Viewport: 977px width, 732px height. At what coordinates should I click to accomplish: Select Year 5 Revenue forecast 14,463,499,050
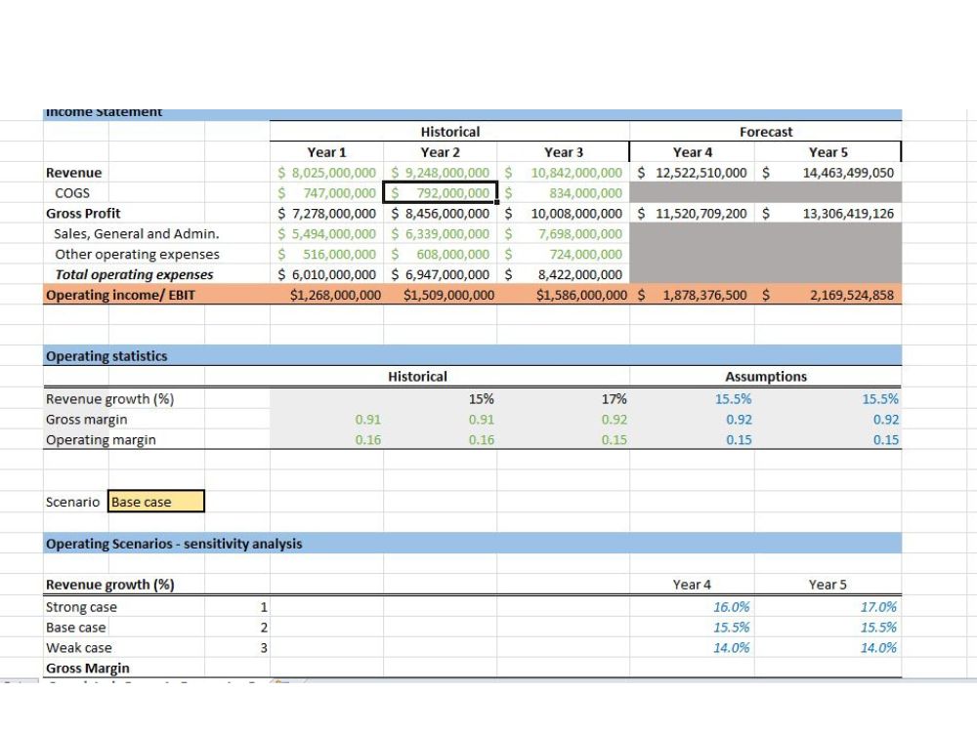point(828,173)
